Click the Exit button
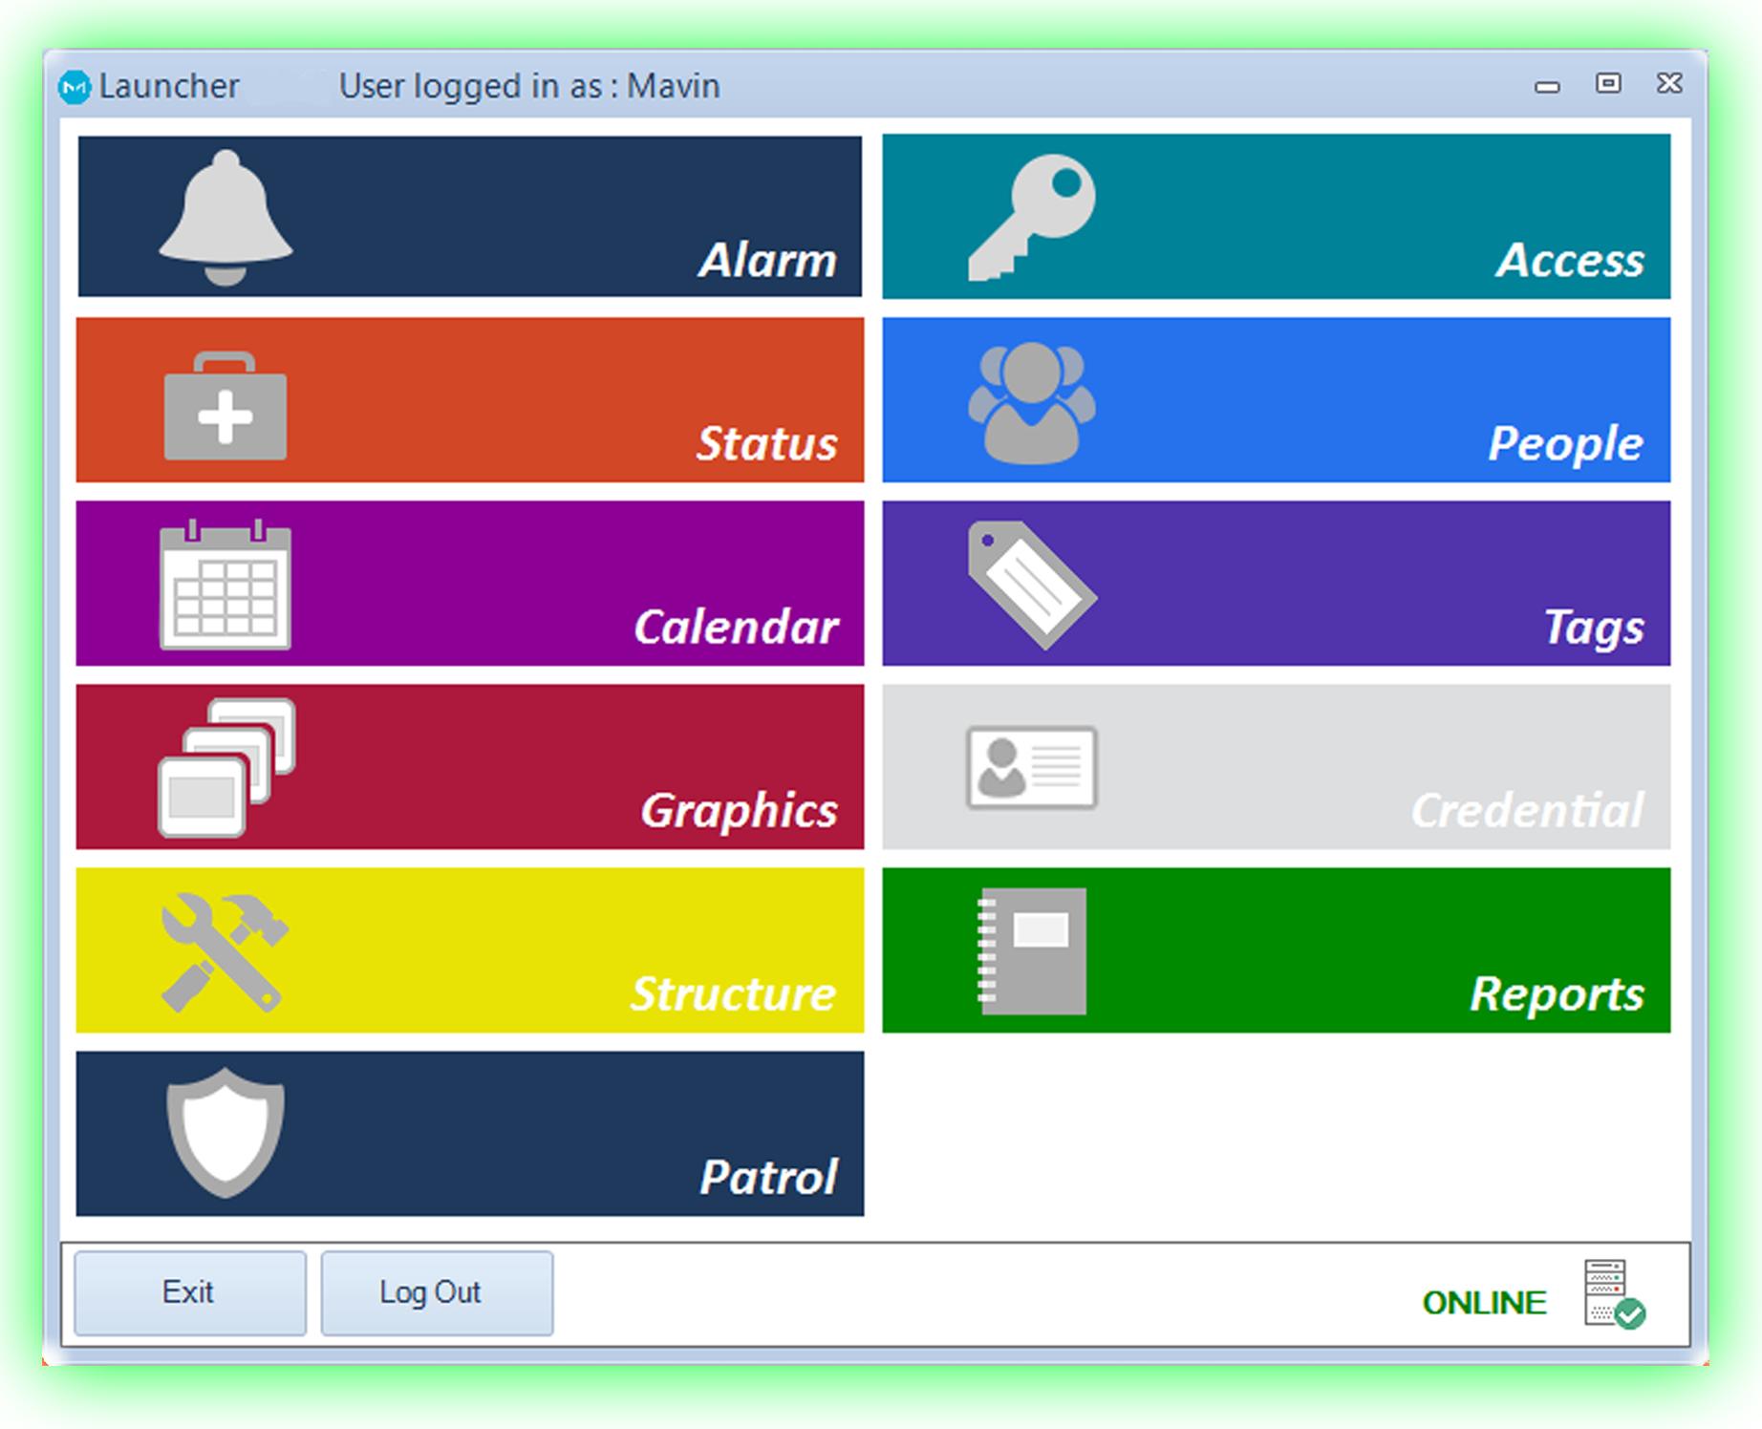Screen dimensions: 1762x1429 (x=188, y=1292)
